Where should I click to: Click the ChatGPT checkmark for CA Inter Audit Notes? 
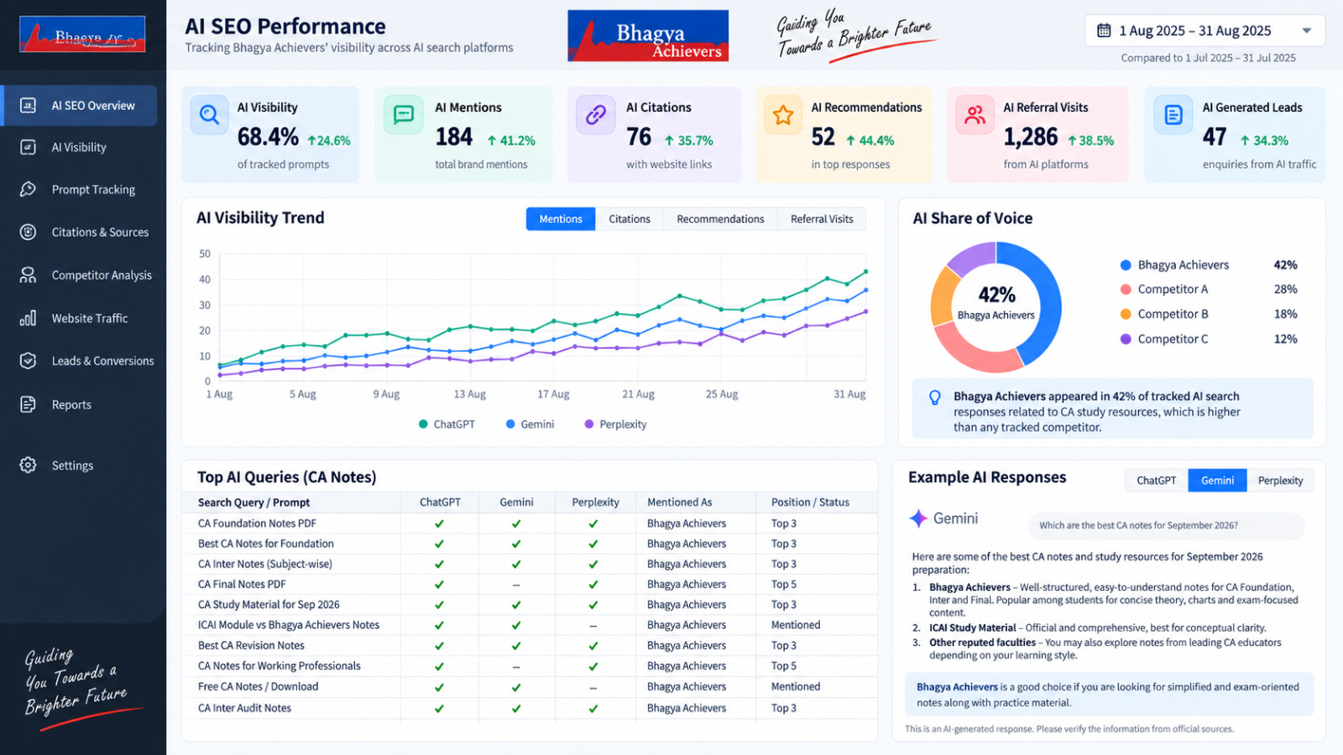click(x=439, y=708)
